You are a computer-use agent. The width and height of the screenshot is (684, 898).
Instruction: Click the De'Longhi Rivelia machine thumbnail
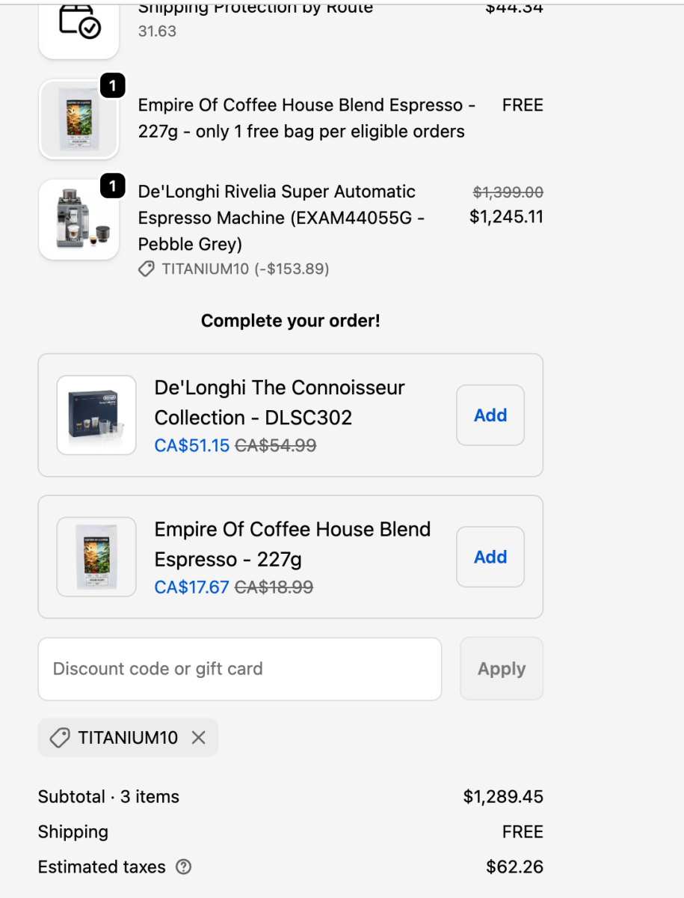(x=78, y=221)
